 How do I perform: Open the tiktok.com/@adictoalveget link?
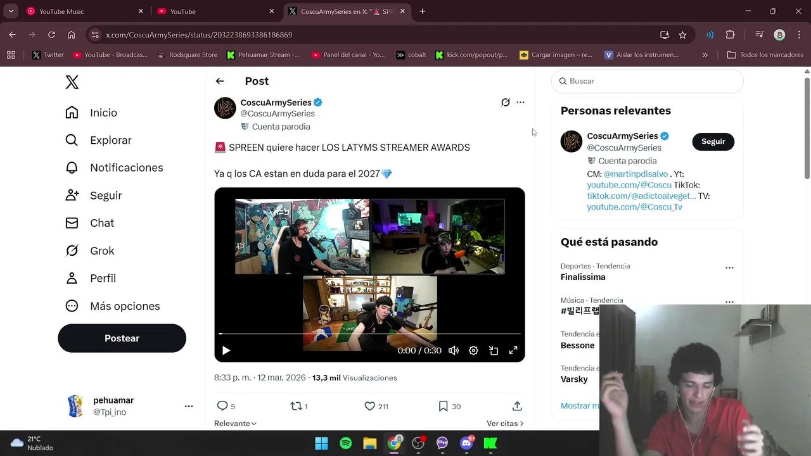click(x=641, y=196)
